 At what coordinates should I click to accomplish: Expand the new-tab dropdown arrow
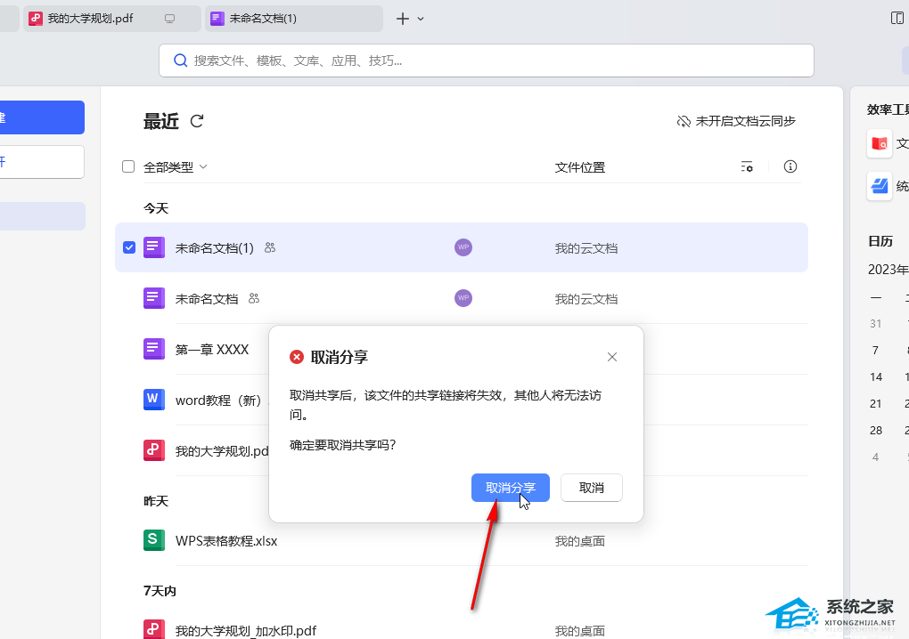421,19
